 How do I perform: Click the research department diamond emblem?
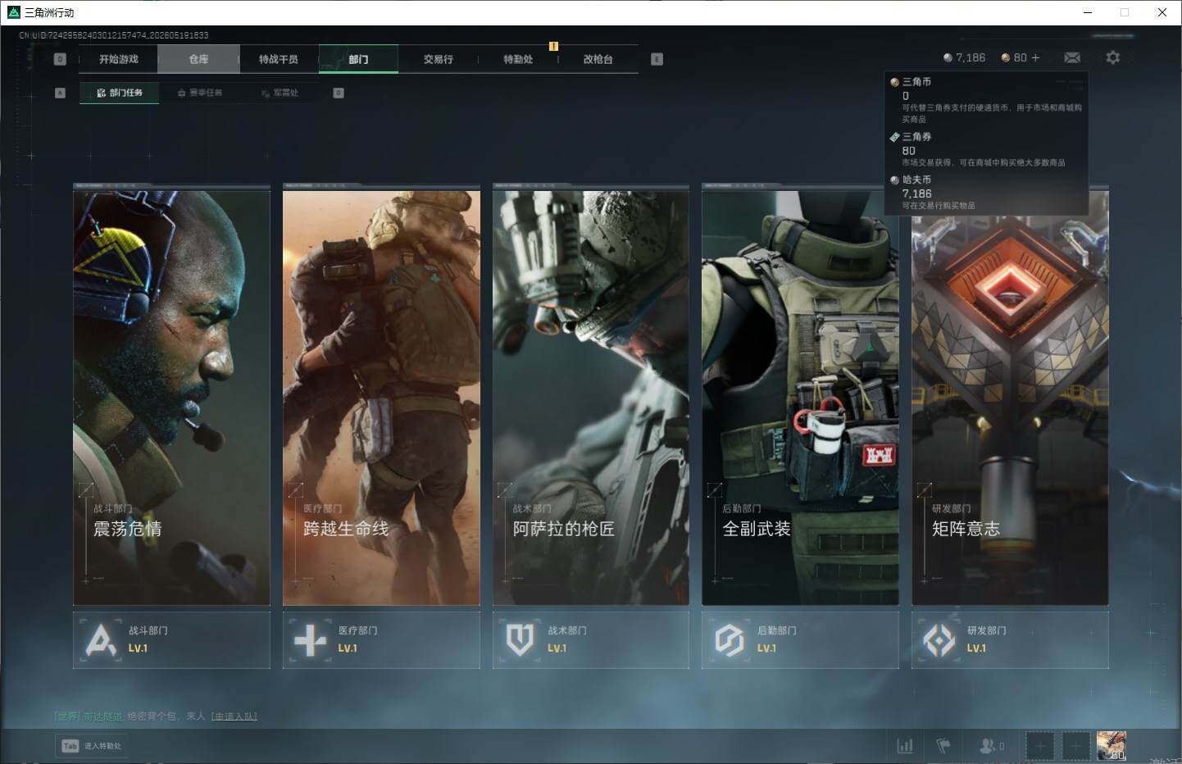[939, 640]
